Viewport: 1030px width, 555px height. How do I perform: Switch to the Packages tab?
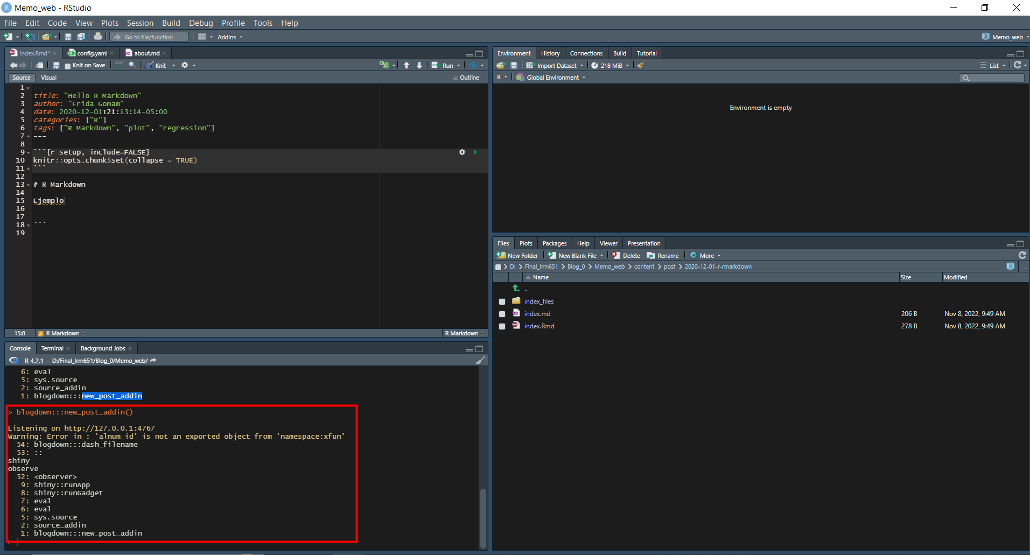click(x=555, y=243)
